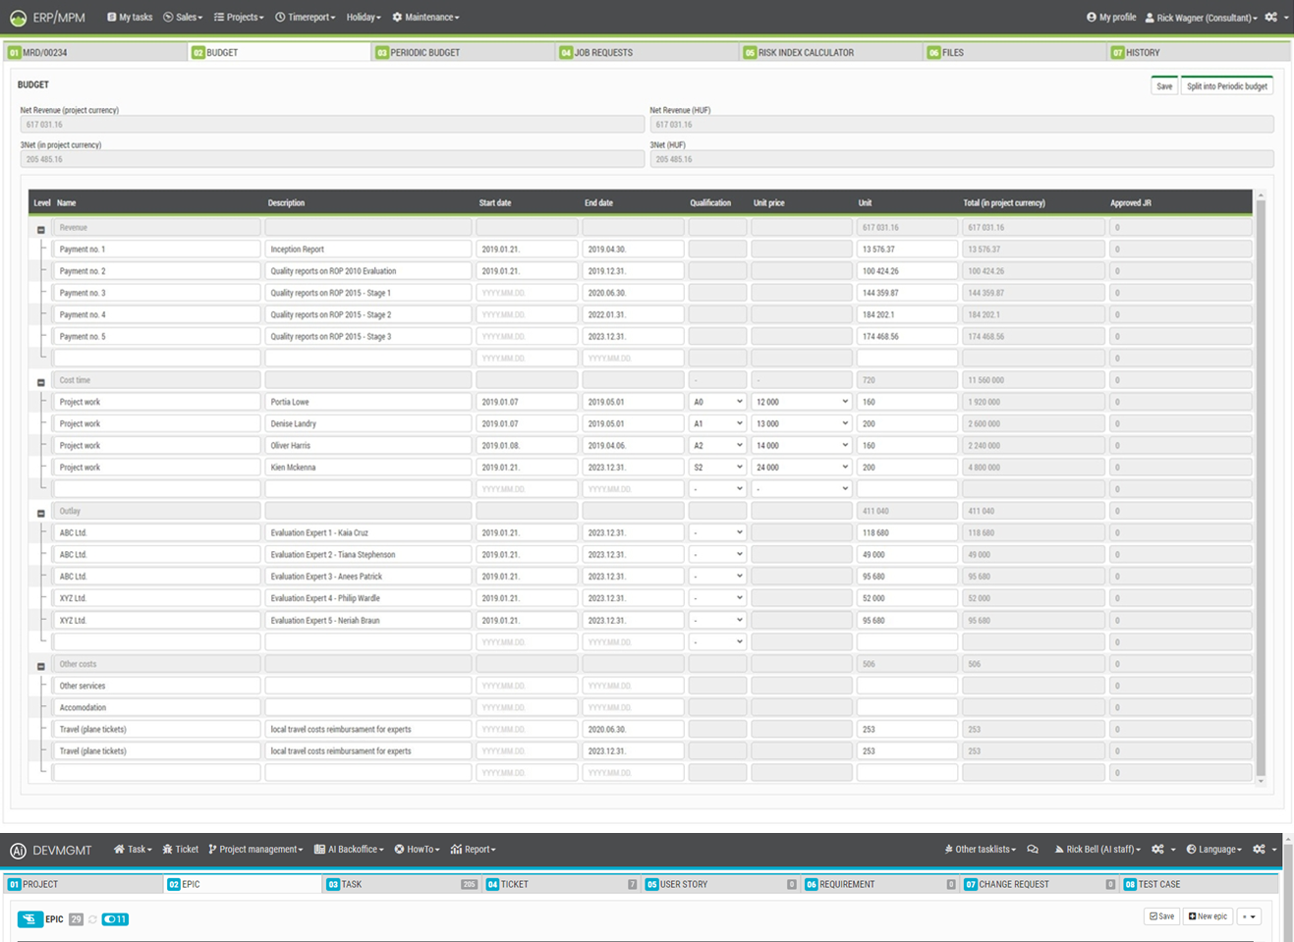1294x942 pixels.
Task: Switch to the USER STORY tab
Action: (721, 884)
